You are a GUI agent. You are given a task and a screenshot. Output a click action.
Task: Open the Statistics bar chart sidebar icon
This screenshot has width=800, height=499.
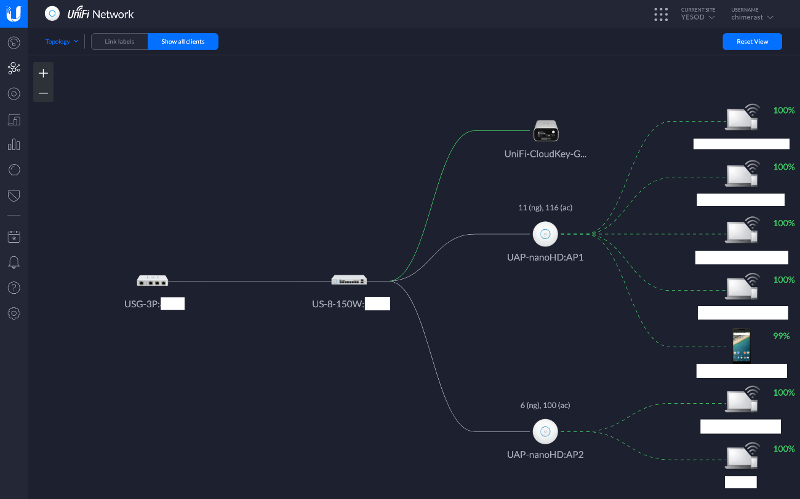(x=14, y=144)
